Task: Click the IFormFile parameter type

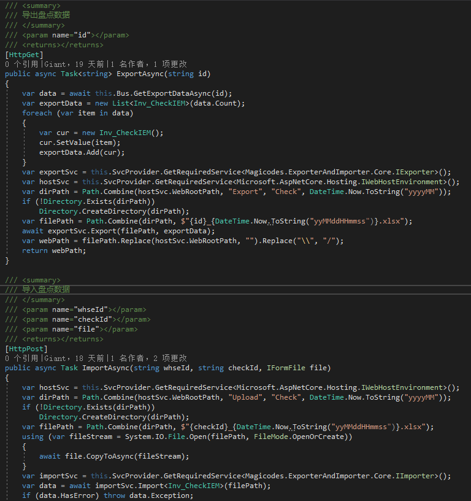Action: coord(286,368)
